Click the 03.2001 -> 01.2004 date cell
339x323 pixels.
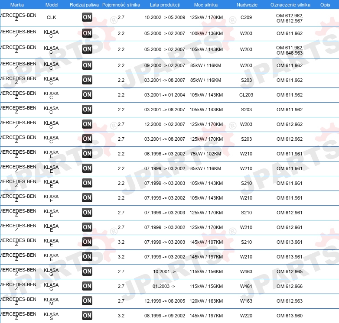coord(165,95)
